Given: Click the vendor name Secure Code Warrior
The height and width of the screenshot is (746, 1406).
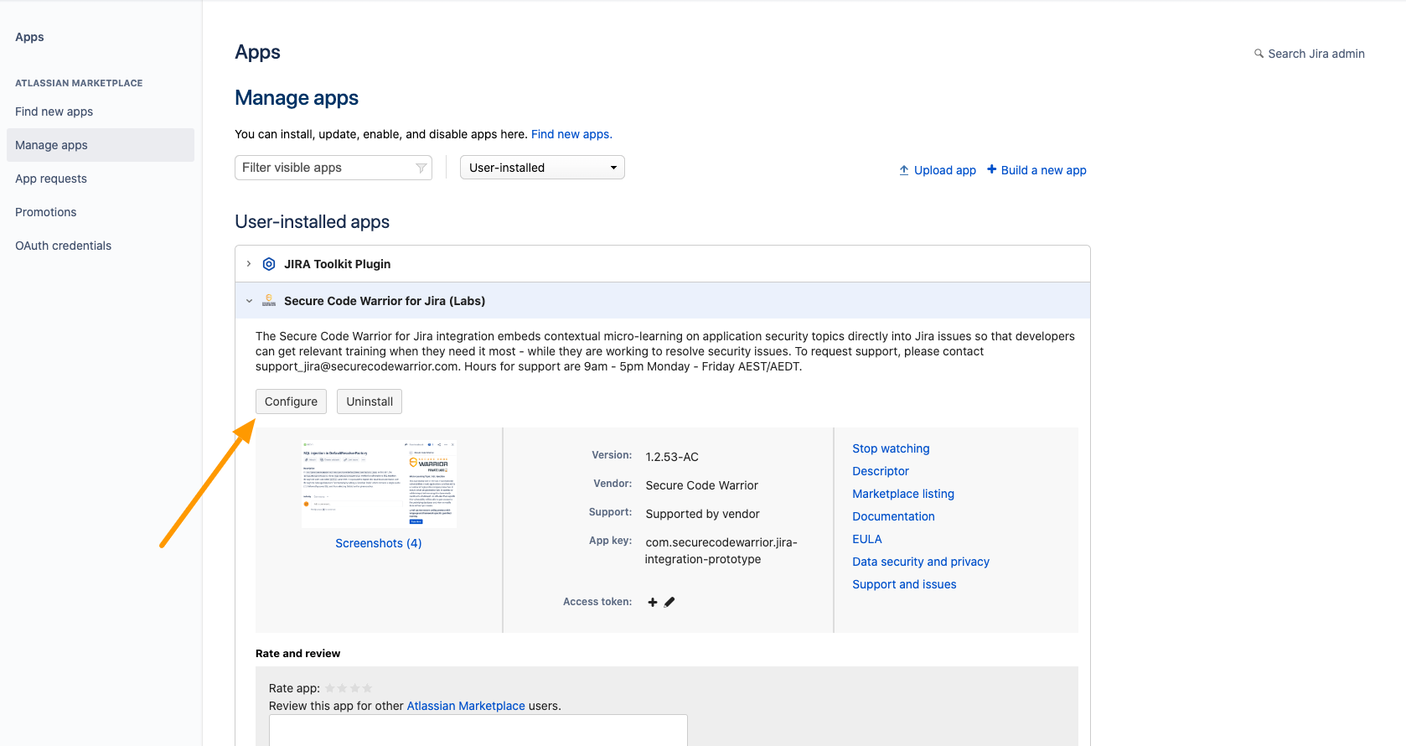Looking at the screenshot, I should [701, 485].
